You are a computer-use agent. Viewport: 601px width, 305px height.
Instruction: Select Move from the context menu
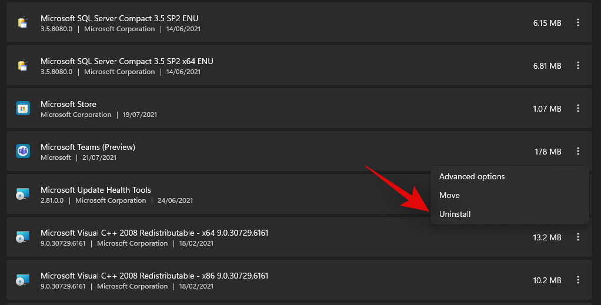(x=510, y=196)
